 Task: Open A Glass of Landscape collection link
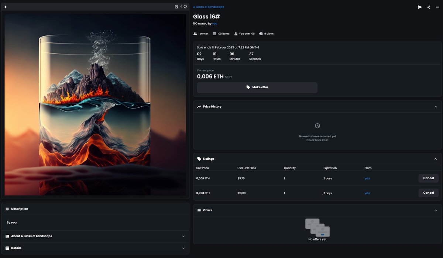[x=209, y=7]
